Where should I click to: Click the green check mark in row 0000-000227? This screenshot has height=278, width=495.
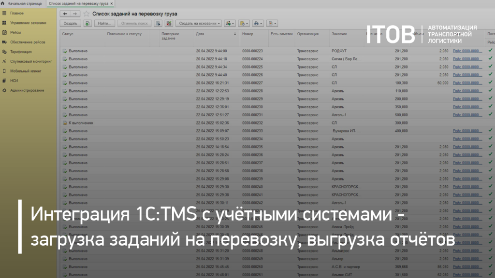[x=490, y=82]
